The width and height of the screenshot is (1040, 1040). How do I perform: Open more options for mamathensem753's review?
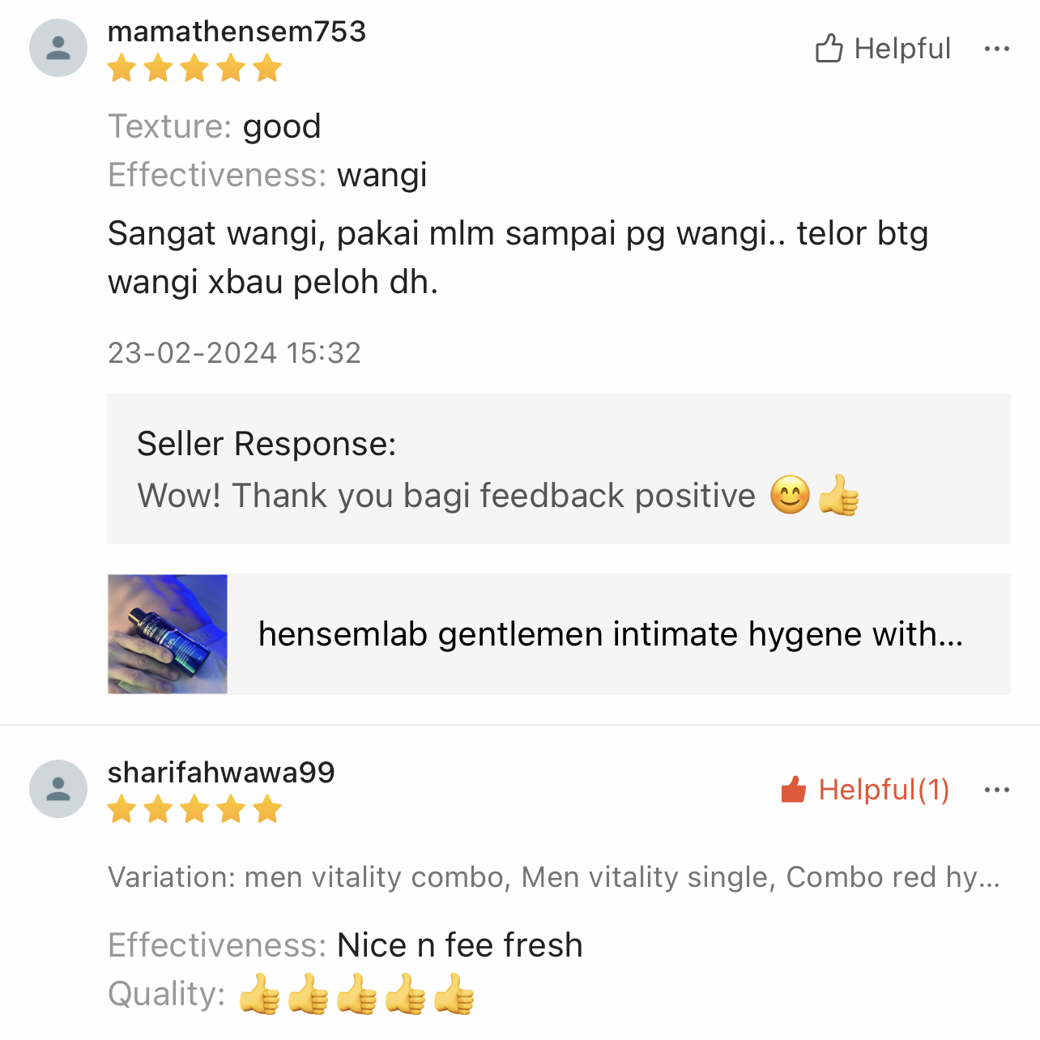[996, 49]
